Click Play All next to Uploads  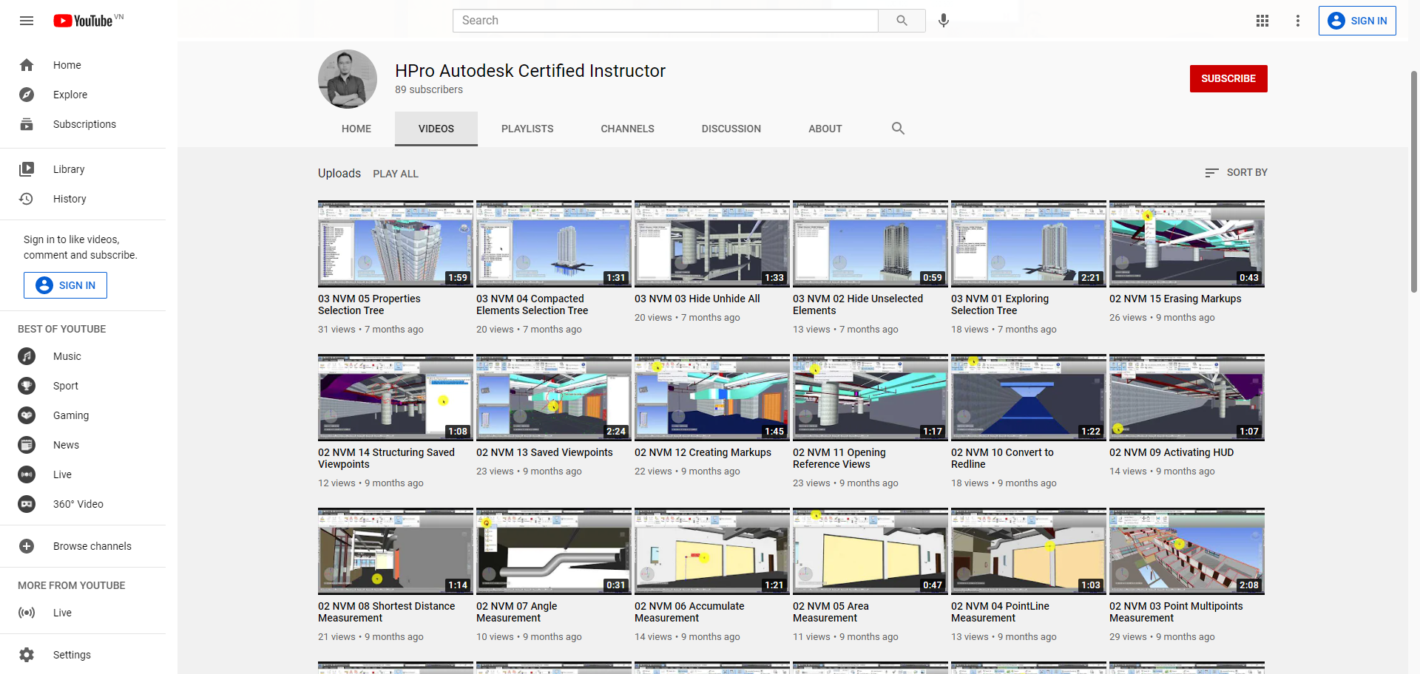pyautogui.click(x=395, y=174)
